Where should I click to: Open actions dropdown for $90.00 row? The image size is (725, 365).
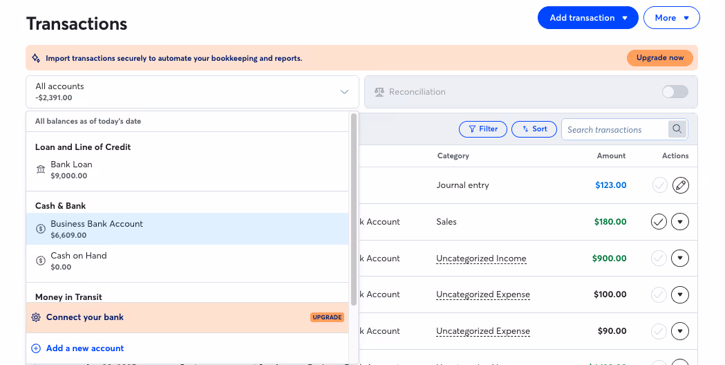click(680, 330)
